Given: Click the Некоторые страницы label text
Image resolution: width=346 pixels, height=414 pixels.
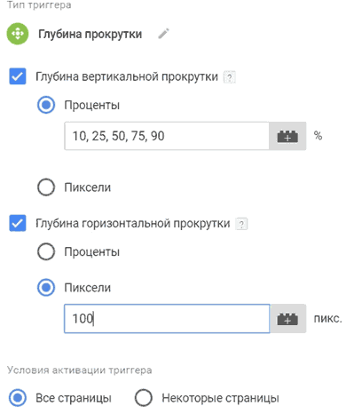Looking at the screenshot, I should 220,398.
